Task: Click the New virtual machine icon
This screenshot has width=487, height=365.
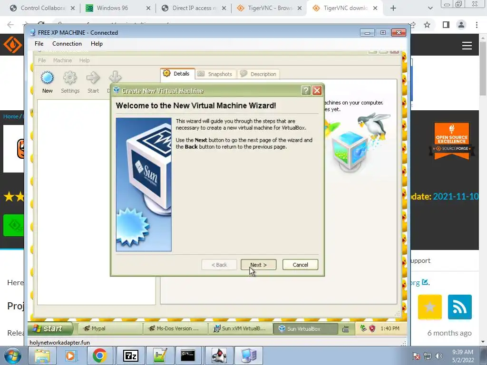Action: 47,82
